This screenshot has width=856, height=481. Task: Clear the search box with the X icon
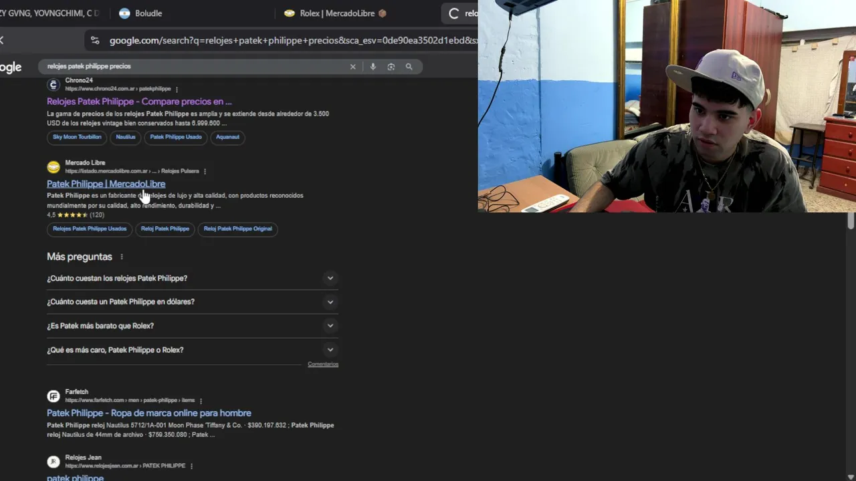tap(352, 67)
